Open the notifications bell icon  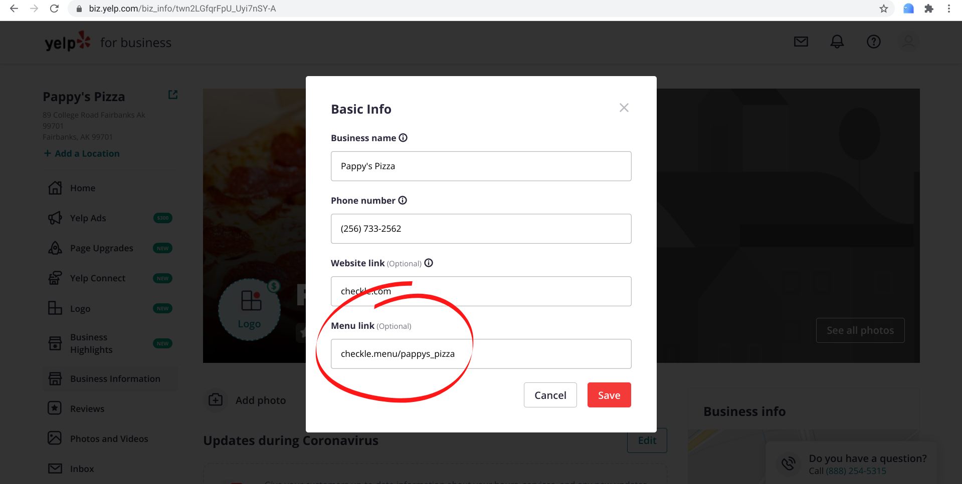[837, 42]
